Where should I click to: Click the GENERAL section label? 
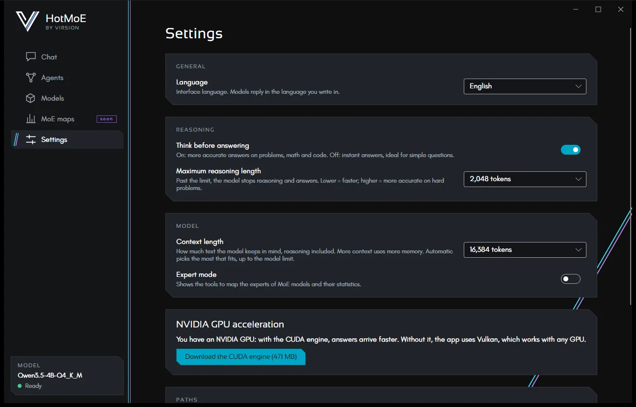pyautogui.click(x=191, y=66)
